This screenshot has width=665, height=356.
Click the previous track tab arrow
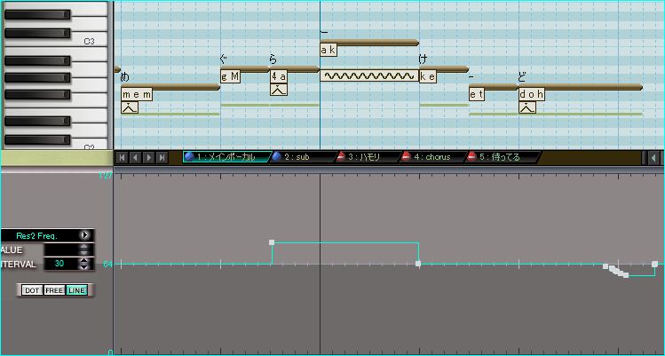click(135, 158)
